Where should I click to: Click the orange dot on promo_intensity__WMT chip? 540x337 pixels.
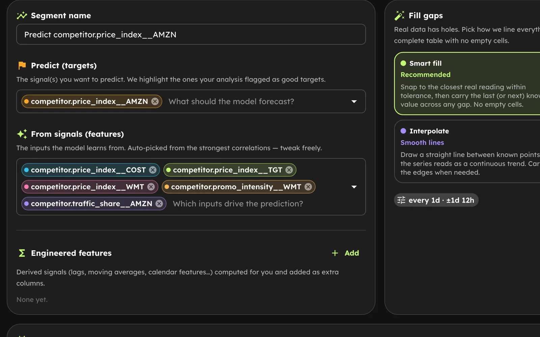click(167, 187)
